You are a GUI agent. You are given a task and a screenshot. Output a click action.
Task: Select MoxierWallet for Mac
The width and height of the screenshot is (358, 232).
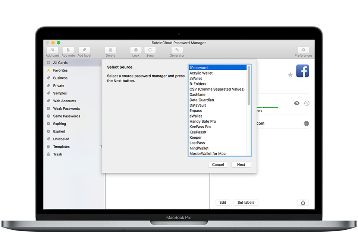coord(217,153)
